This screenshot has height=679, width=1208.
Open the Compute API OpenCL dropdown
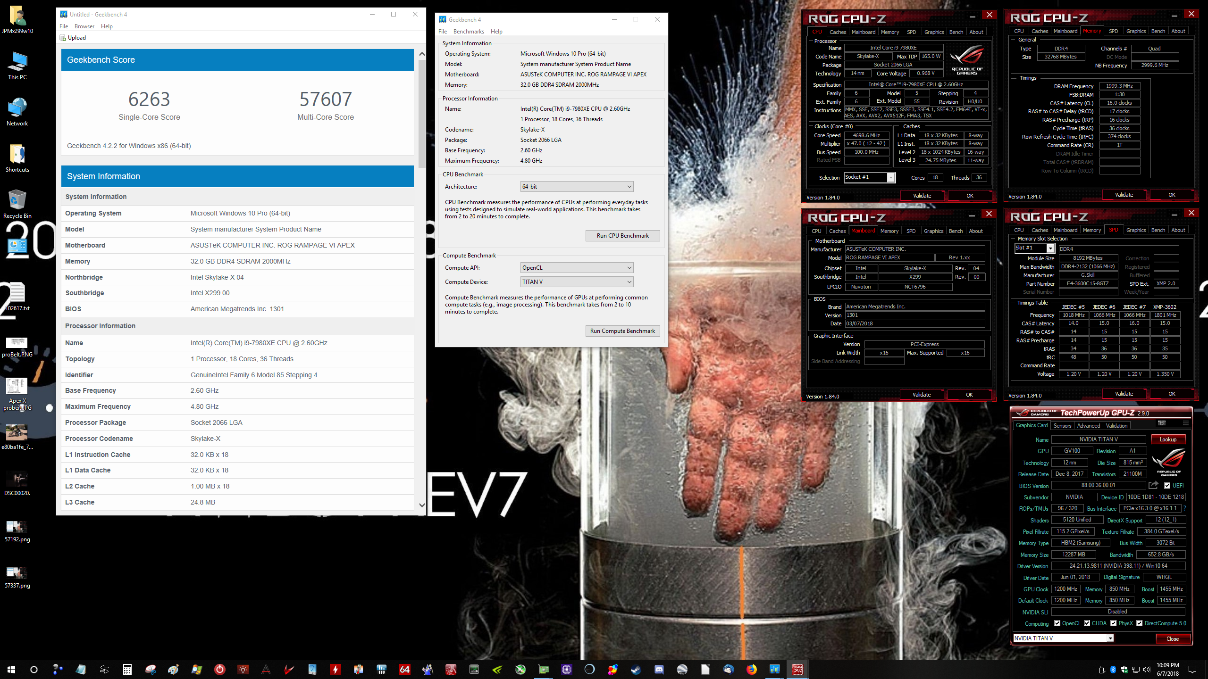pos(577,268)
